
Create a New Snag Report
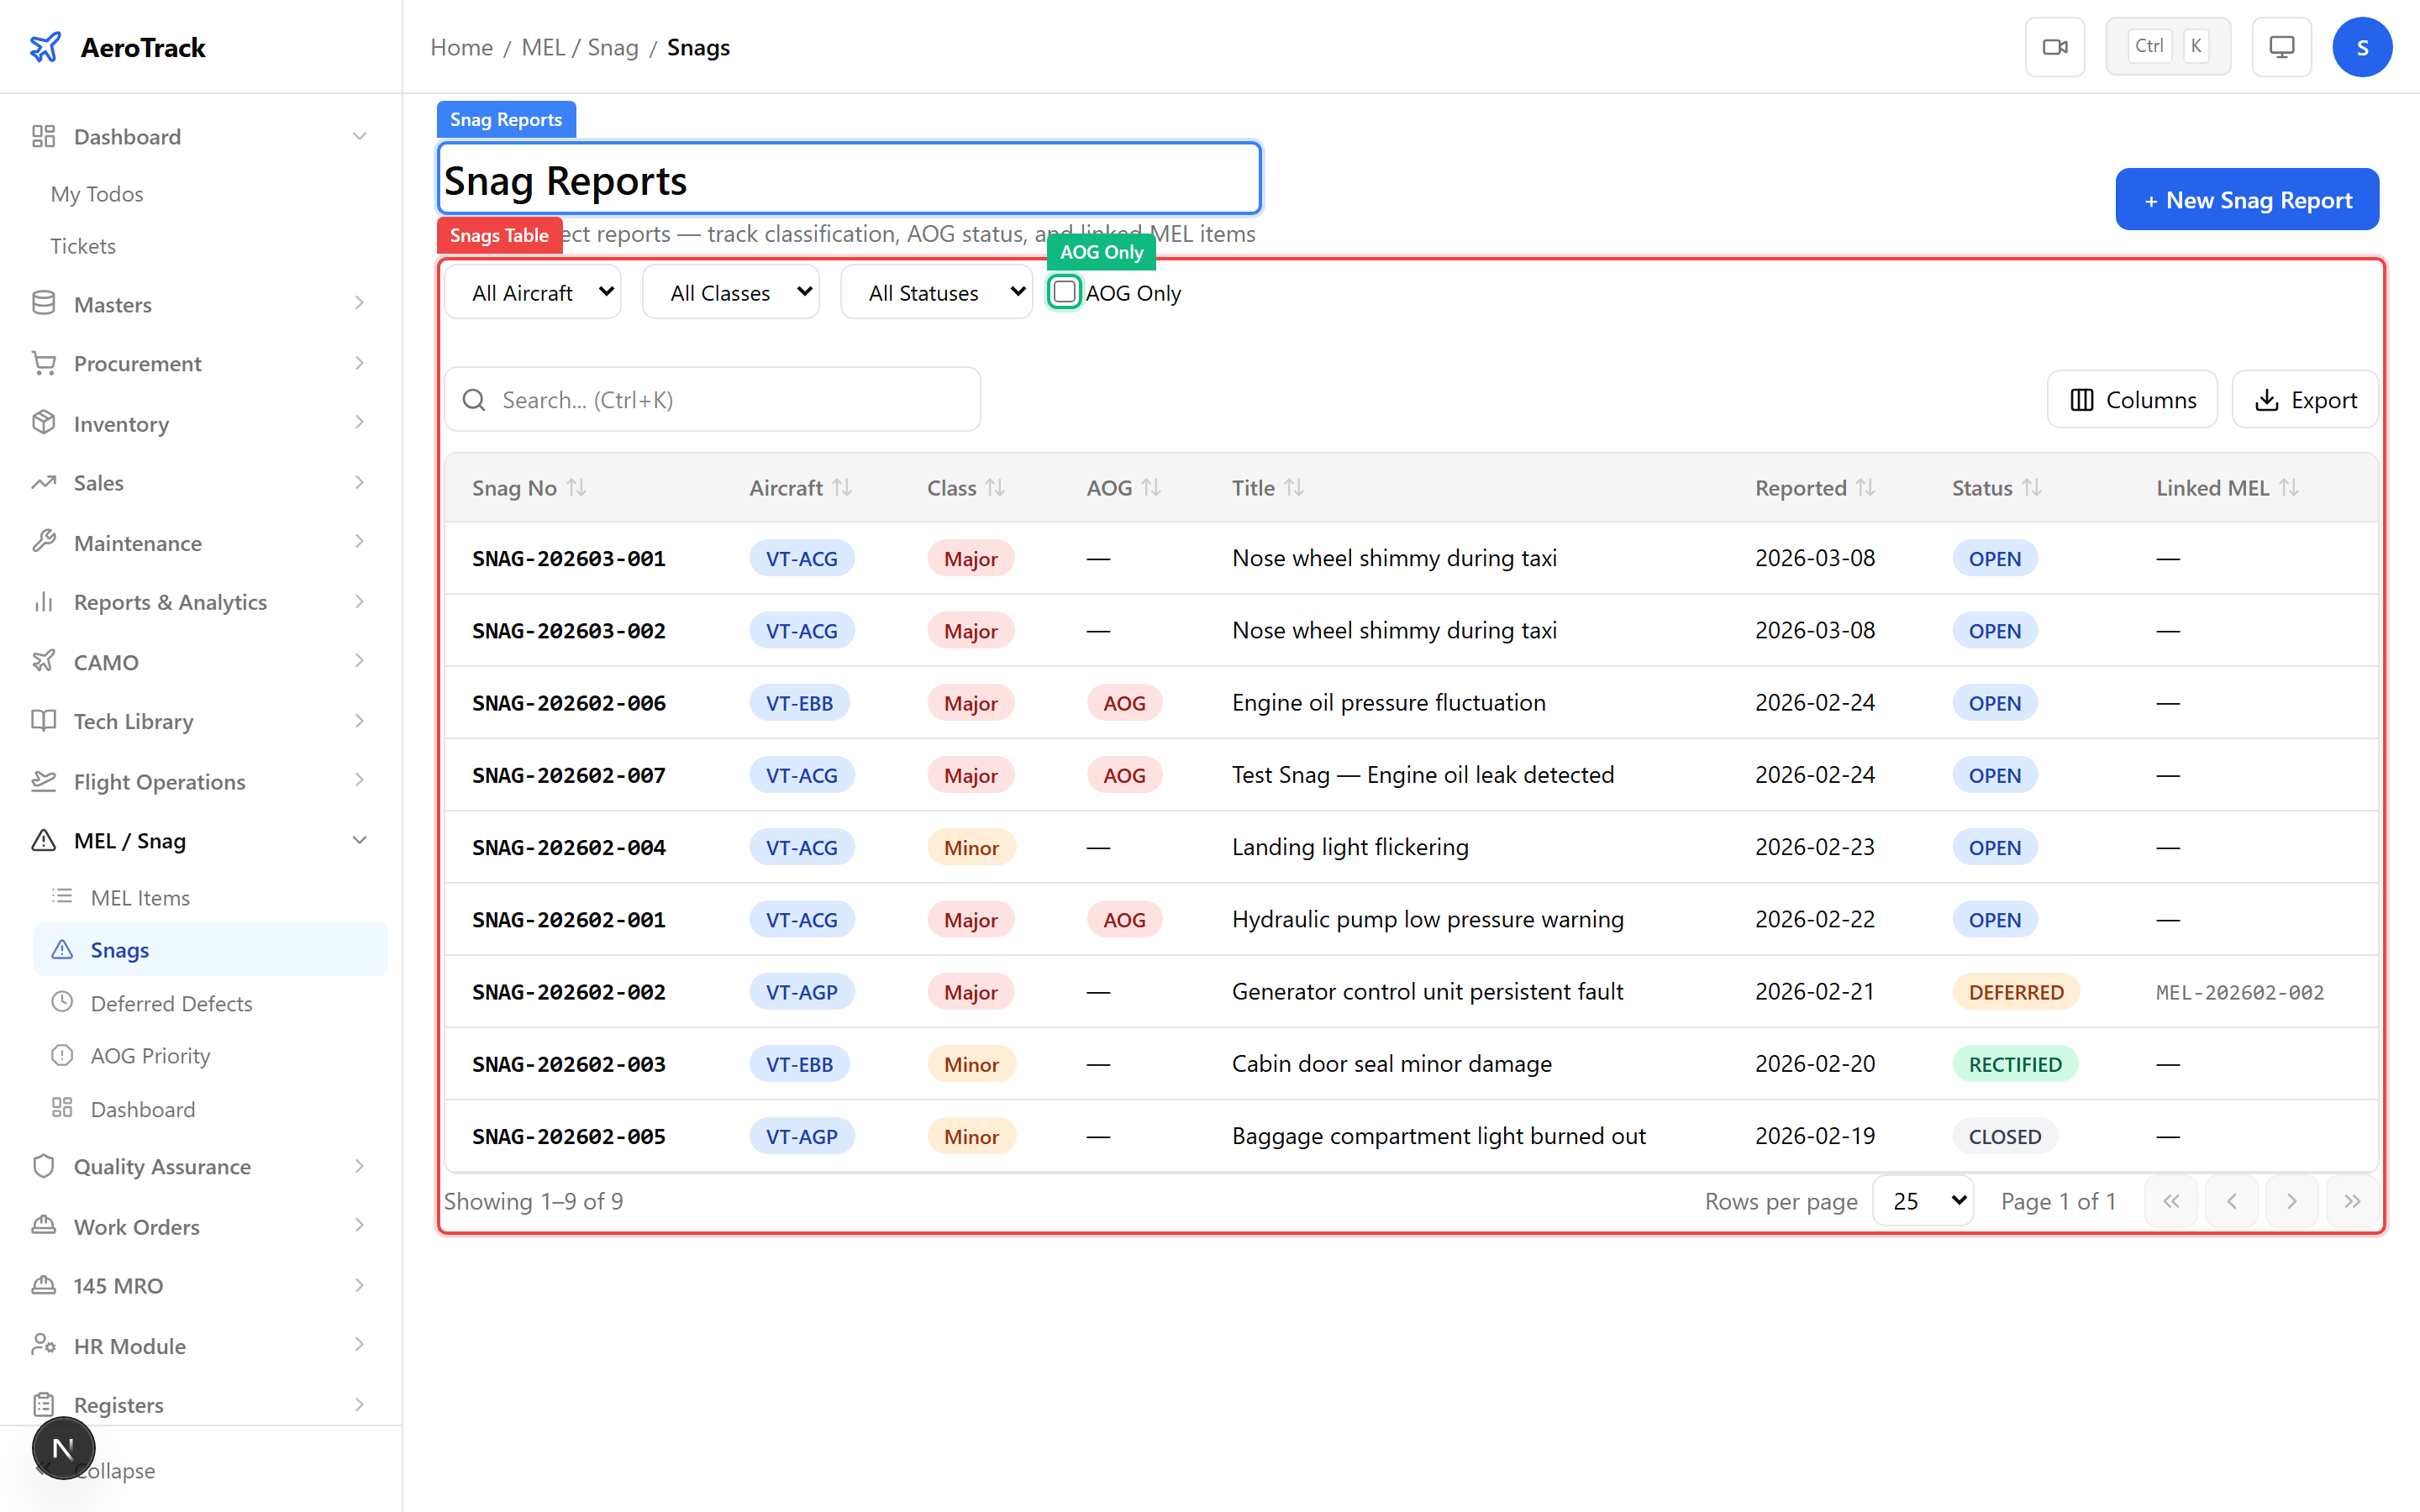[2246, 199]
